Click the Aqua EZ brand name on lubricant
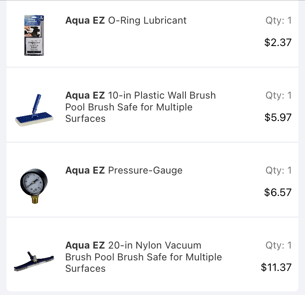 (x=85, y=20)
